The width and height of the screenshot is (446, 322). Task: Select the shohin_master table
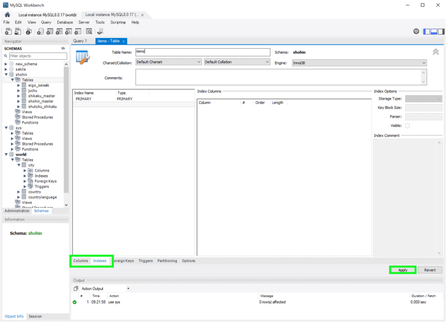pos(41,101)
